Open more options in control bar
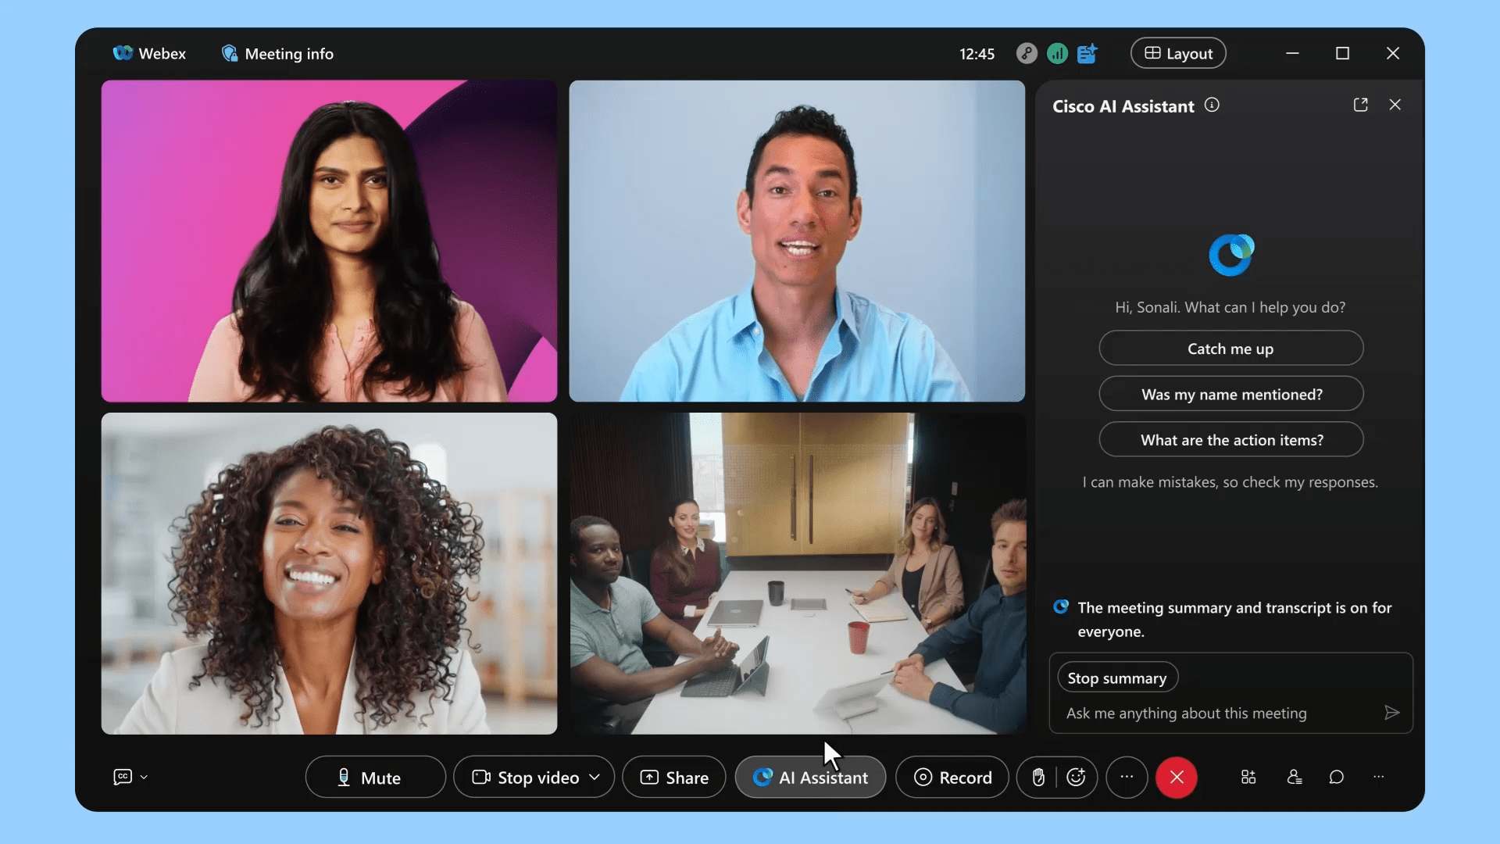The height and width of the screenshot is (844, 1500). click(1127, 777)
